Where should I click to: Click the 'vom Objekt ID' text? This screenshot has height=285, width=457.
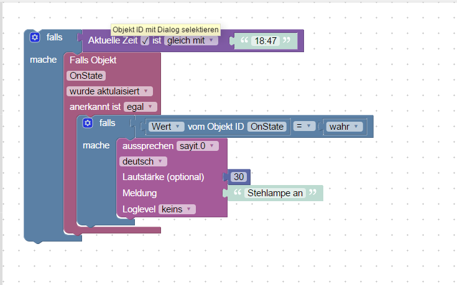click(x=216, y=127)
